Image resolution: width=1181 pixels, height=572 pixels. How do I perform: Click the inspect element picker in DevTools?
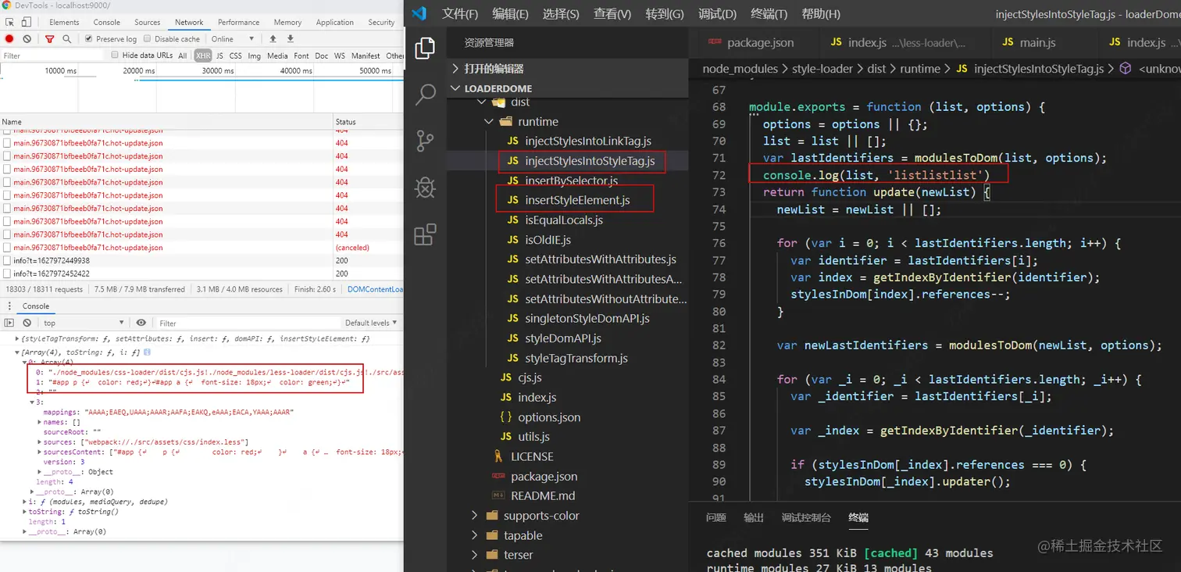tap(9, 23)
